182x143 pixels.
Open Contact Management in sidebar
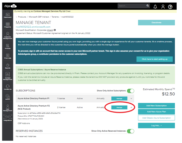[x=8, y=76]
